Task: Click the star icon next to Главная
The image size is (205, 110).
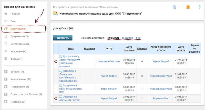Action: pyautogui.click(x=6, y=14)
